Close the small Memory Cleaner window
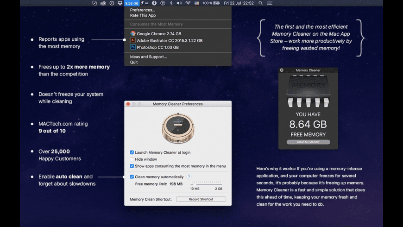403x227 pixels. pos(282,70)
